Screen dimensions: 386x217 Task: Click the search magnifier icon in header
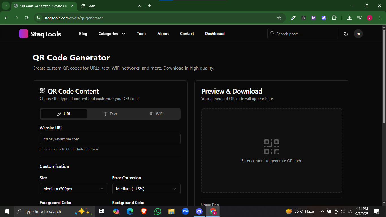[272, 33]
